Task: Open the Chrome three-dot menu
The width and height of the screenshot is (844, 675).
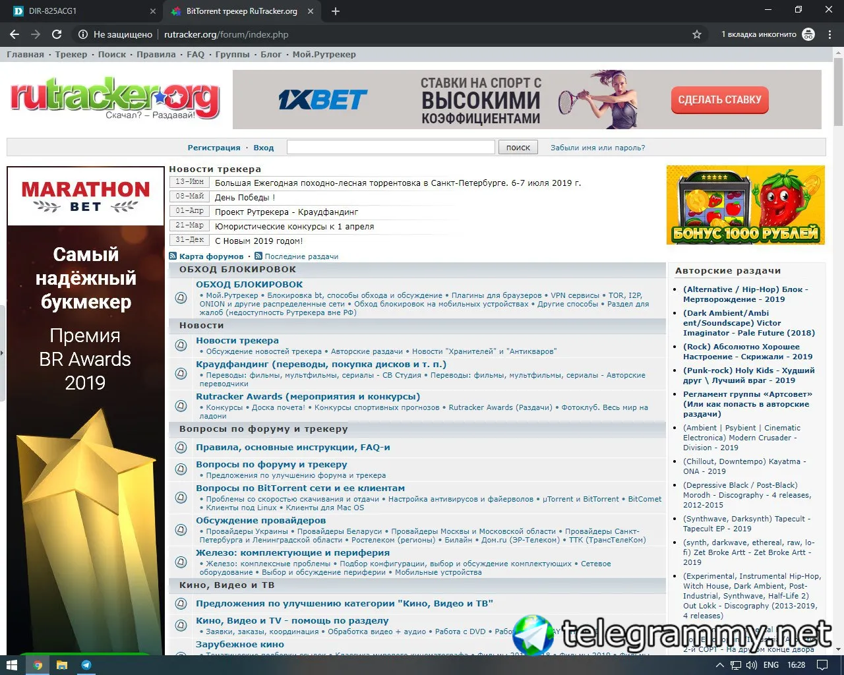Action: (829, 34)
